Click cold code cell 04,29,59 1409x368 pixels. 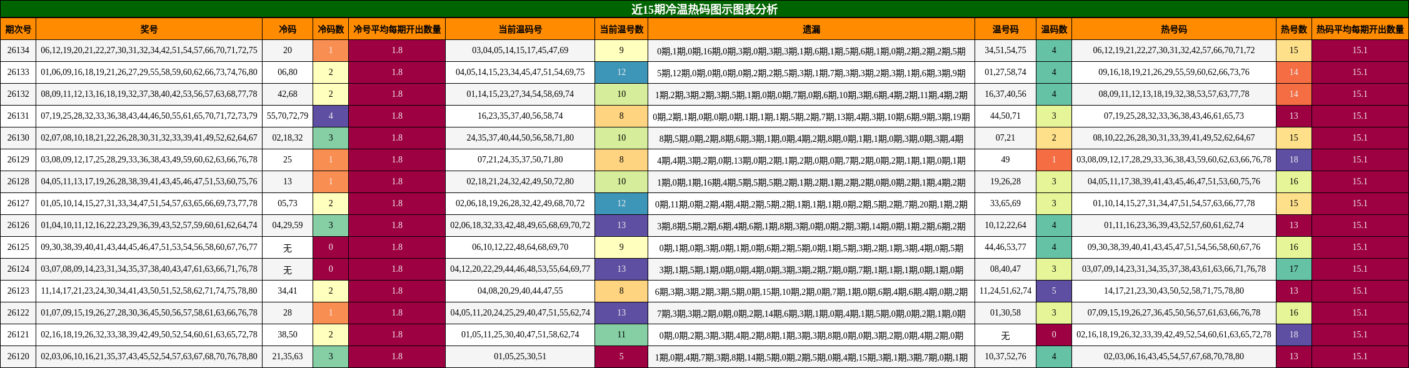288,226
